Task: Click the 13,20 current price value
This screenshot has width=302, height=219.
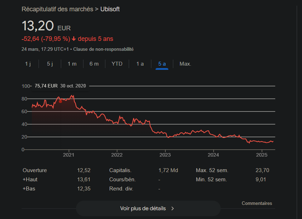Action: [38, 26]
